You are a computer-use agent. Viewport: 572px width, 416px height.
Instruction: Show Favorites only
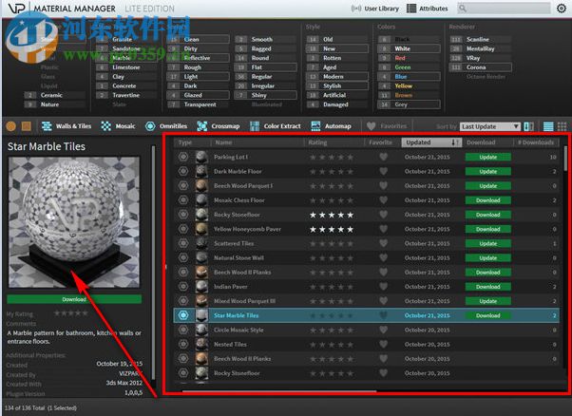pos(387,126)
